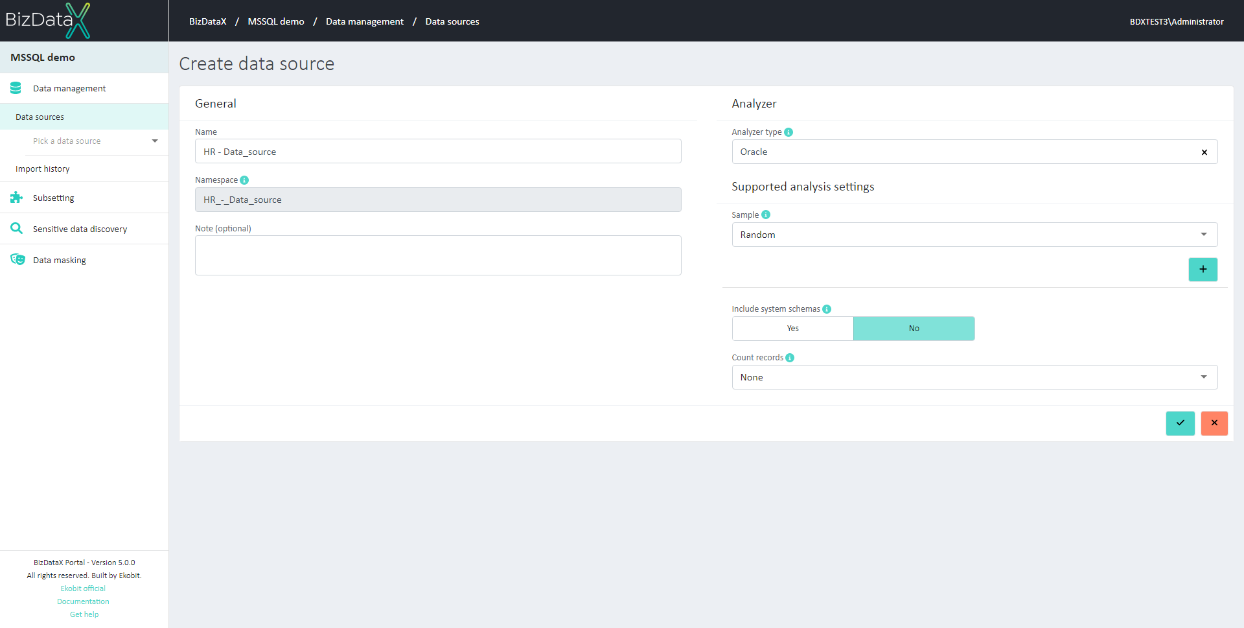Click the Include system schemas info icon
The width and height of the screenshot is (1244, 628).
tap(827, 309)
